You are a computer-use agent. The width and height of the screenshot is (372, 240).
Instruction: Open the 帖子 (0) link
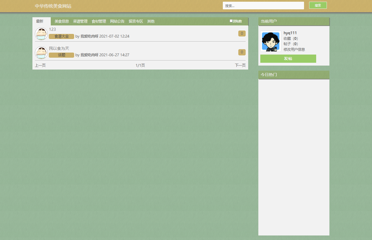[x=291, y=44]
